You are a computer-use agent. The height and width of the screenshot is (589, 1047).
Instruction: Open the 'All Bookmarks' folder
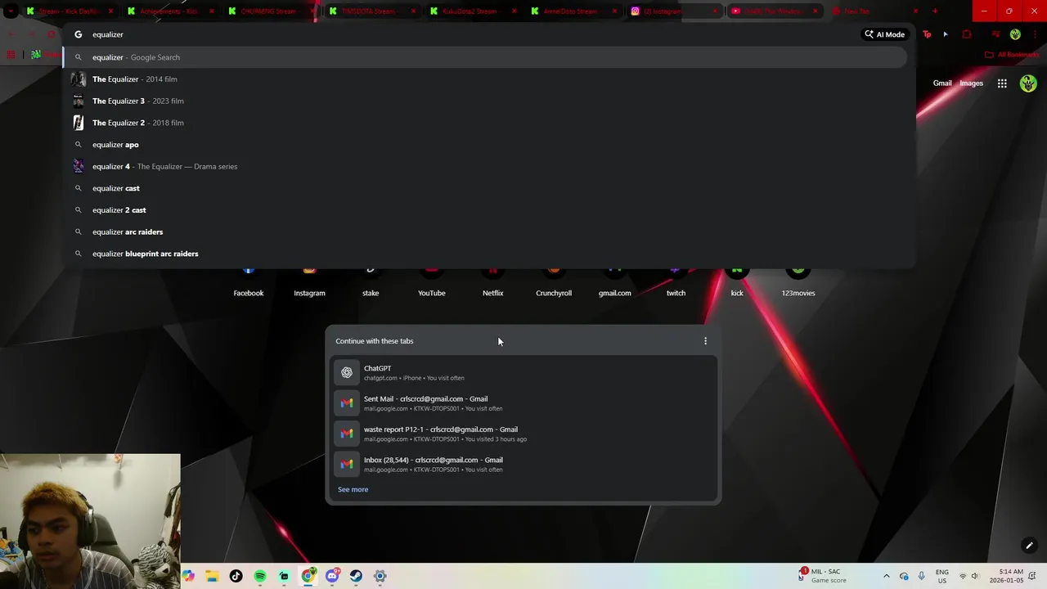[x=1012, y=55]
